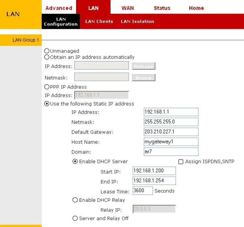
Task: Edit the Netmask field 255.255.255.0
Action: [171, 122]
